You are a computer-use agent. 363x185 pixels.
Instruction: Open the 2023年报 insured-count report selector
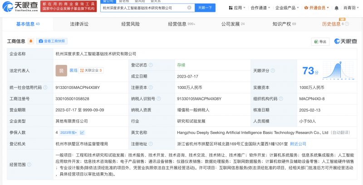tap(69, 132)
